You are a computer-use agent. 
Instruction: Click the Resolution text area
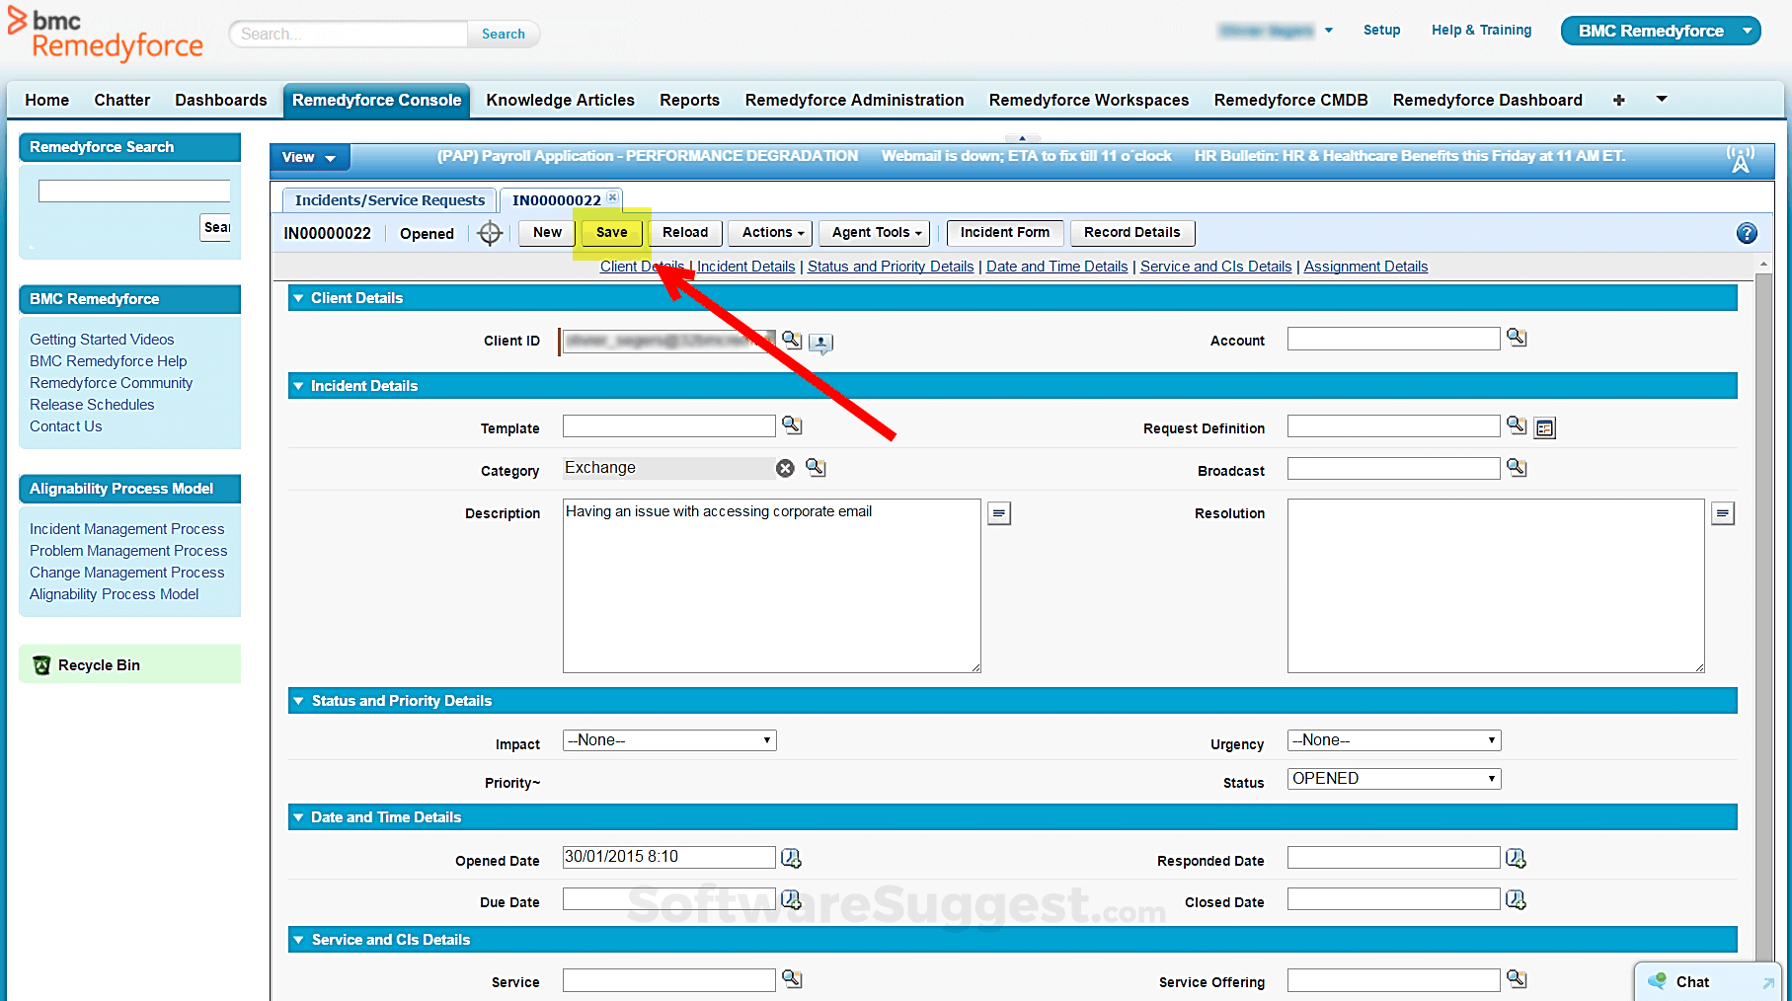tap(1496, 585)
